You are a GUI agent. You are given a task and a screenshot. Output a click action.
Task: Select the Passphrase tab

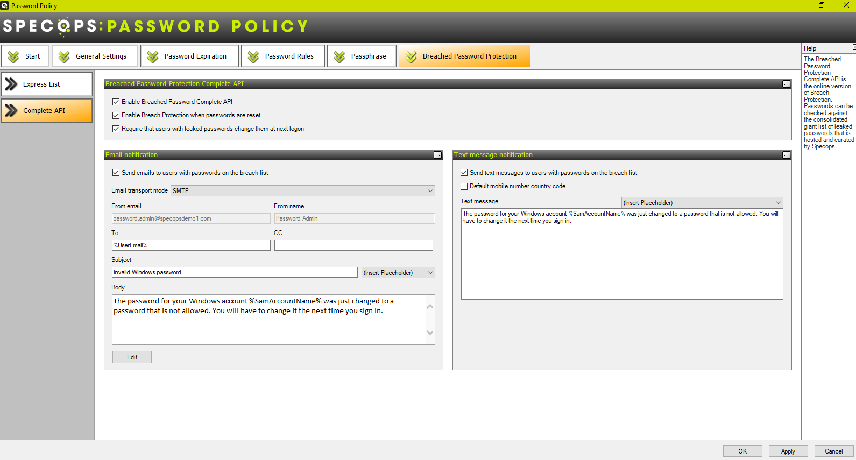pyautogui.click(x=362, y=56)
